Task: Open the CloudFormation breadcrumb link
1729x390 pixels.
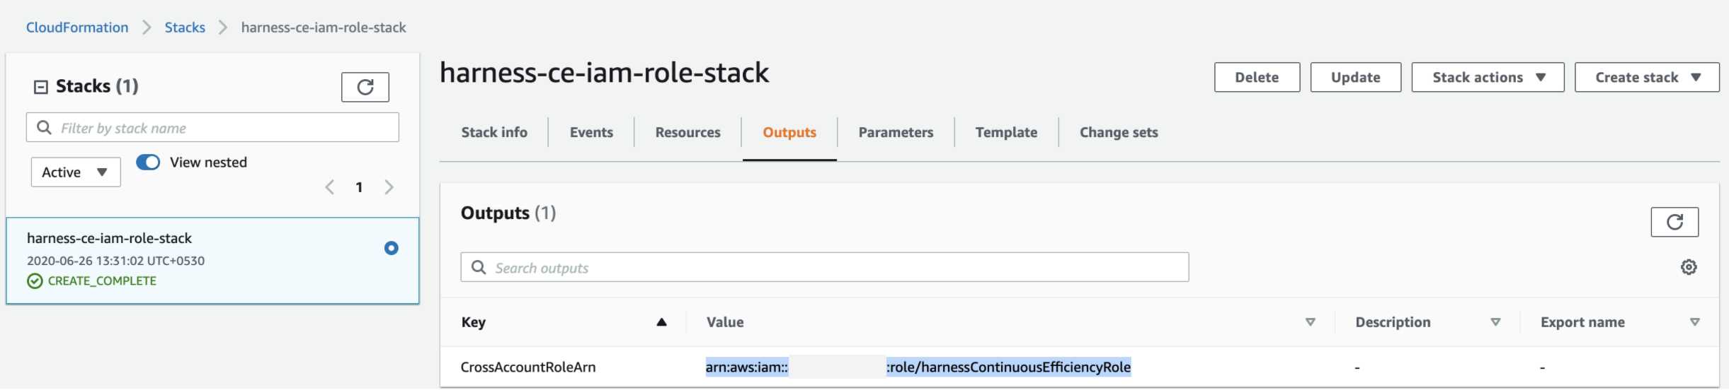Action: pos(77,28)
